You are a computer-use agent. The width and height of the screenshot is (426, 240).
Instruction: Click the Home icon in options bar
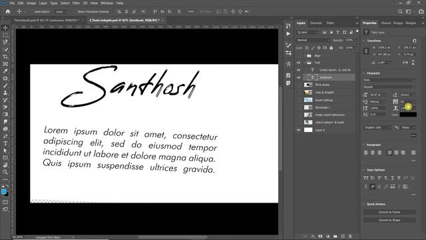click(x=8, y=11)
